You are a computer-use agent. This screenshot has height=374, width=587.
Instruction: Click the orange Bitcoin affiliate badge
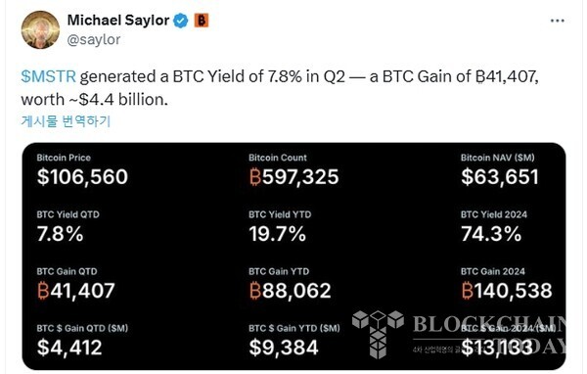202,21
